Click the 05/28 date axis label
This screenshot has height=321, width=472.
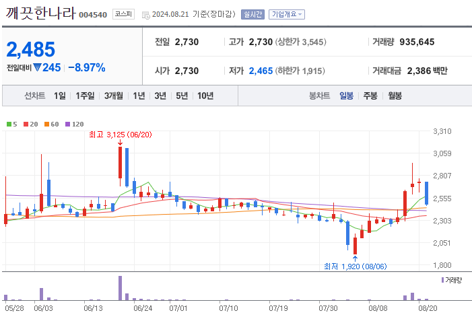(x=14, y=308)
